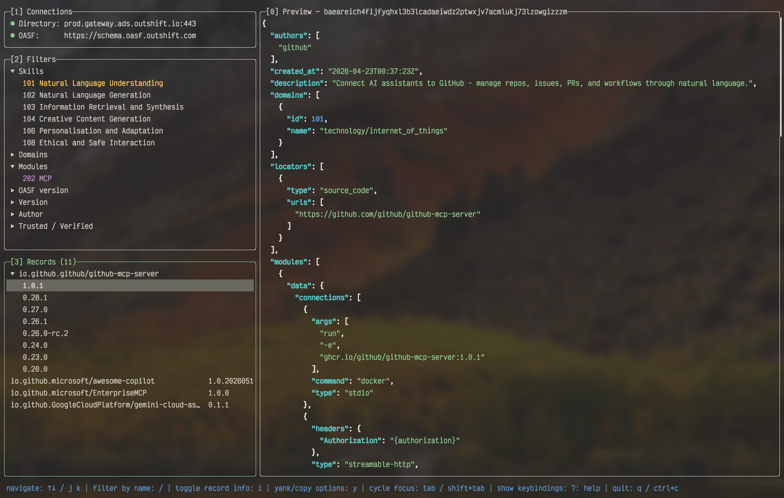Click the Authorization header value
The image size is (784, 498).
tap(425, 441)
